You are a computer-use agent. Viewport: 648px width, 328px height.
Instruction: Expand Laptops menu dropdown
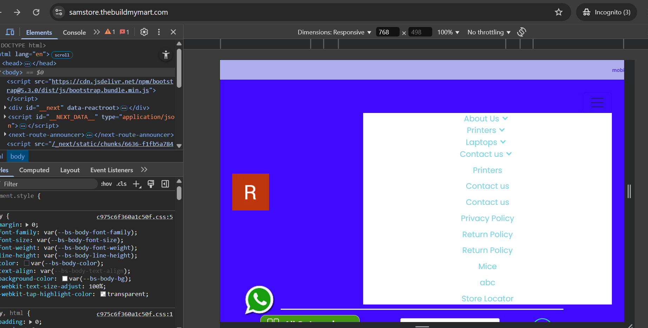(486, 142)
